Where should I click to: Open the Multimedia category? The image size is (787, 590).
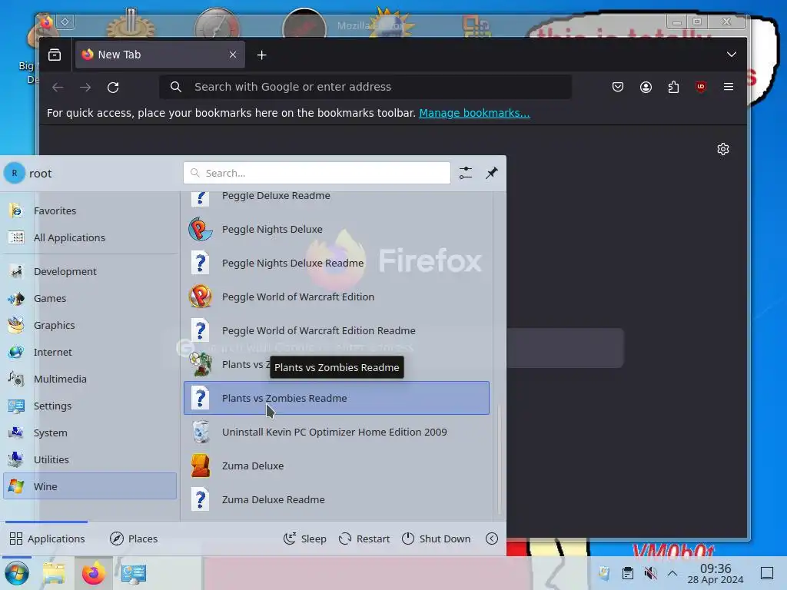click(91, 380)
